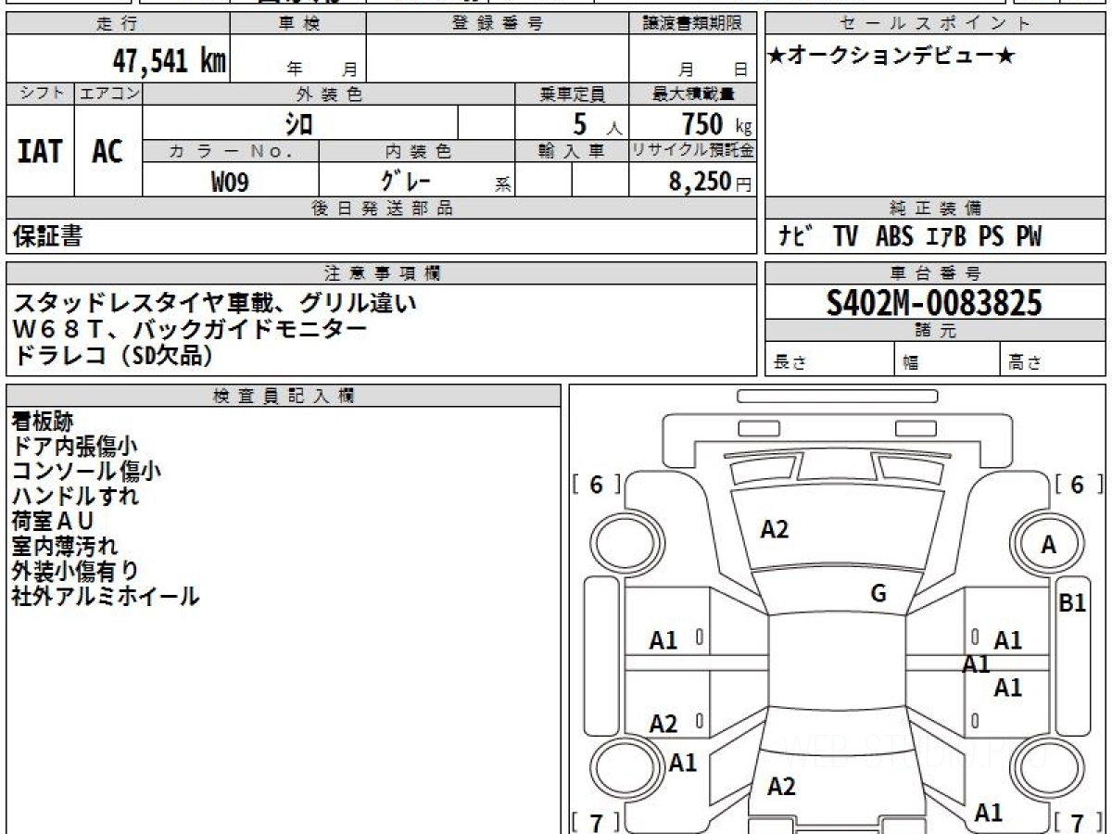Select the シフト column header
This screenshot has width=1112, height=834.
40,94
